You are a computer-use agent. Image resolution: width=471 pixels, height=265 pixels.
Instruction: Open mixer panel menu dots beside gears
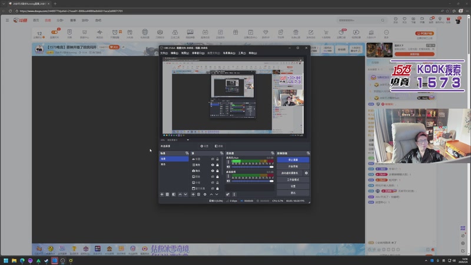point(234,194)
